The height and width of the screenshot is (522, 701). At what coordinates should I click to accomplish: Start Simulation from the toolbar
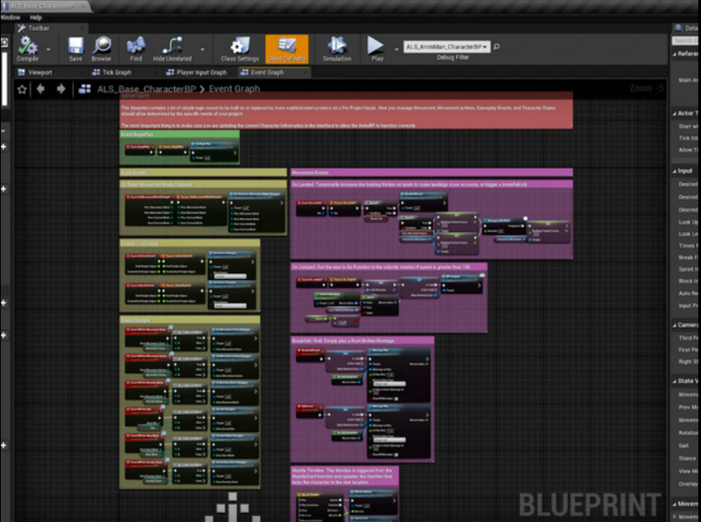pyautogui.click(x=337, y=49)
